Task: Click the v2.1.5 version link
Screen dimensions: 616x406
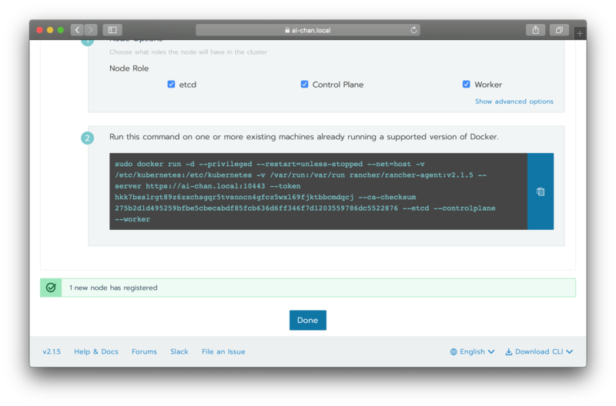Action: click(x=52, y=351)
